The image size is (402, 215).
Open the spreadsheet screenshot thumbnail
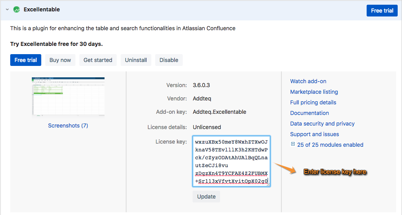tap(68, 97)
